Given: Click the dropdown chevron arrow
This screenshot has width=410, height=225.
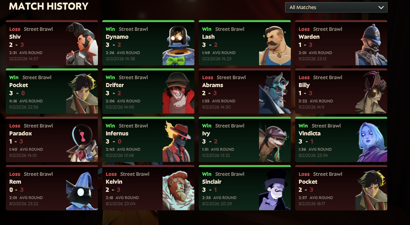Looking at the screenshot, I should (381, 8).
